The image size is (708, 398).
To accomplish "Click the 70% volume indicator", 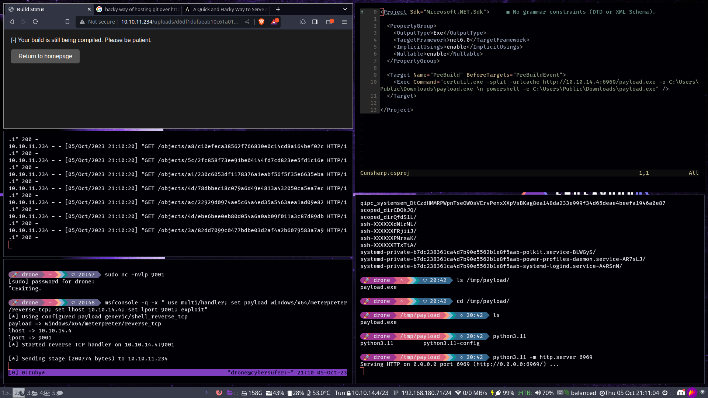I will [x=544, y=393].
